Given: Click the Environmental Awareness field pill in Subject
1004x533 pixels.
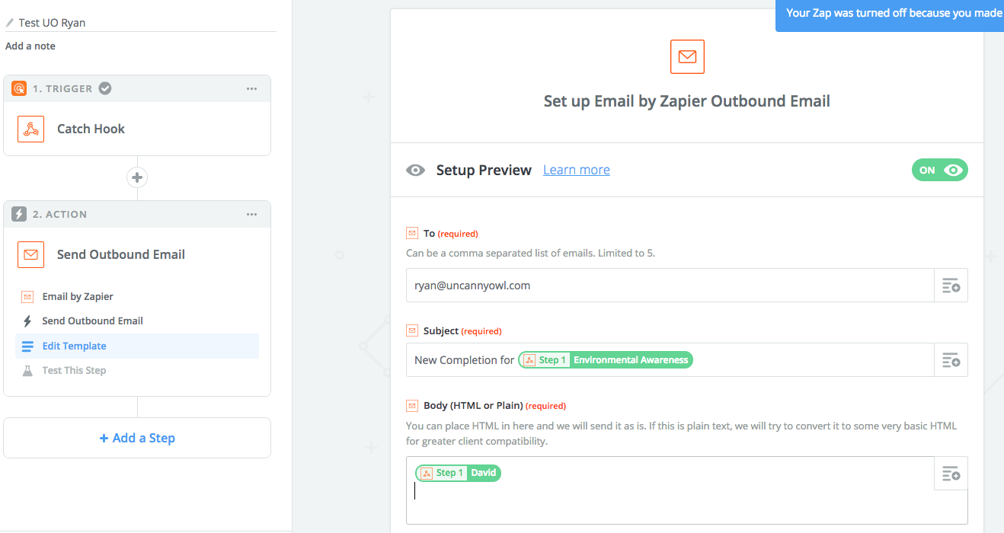Looking at the screenshot, I should 606,360.
